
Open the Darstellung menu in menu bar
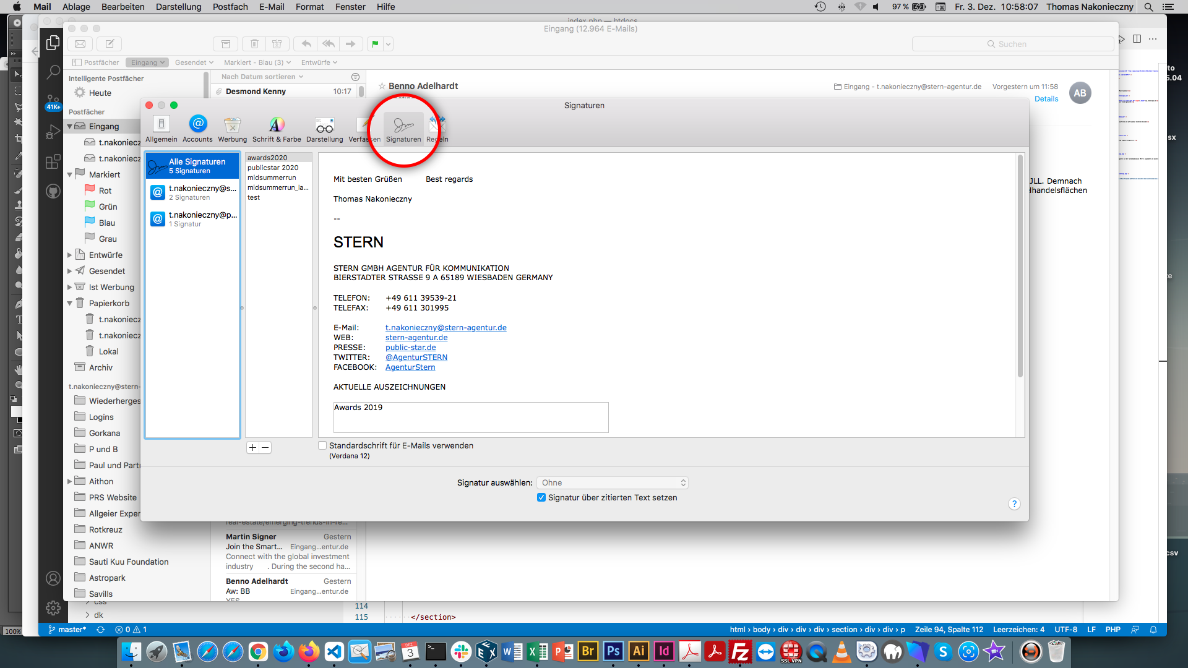pyautogui.click(x=178, y=7)
